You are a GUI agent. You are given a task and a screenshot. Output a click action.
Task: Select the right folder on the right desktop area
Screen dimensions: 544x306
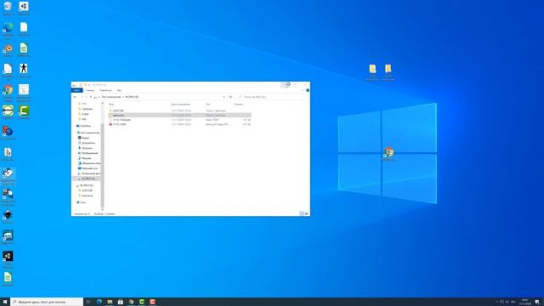(388, 71)
